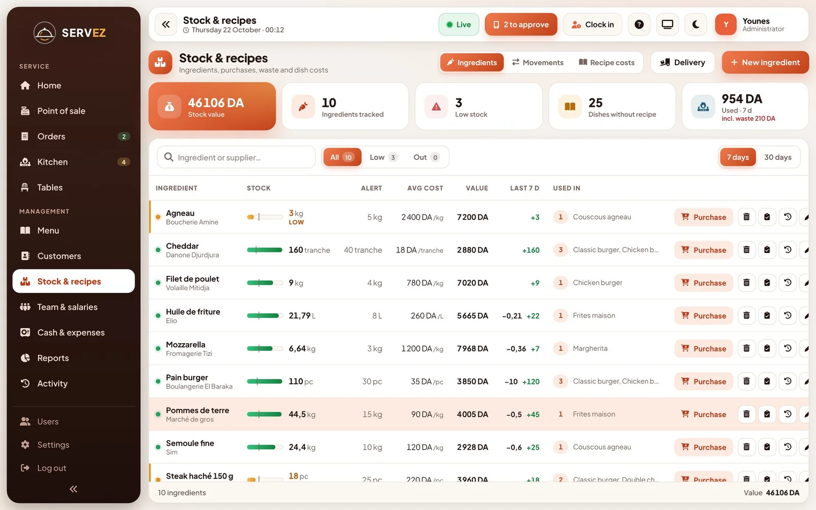Toggle dark mode moon icon
The image size is (816, 510).
point(696,24)
